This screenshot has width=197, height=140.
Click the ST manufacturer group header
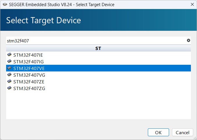click(x=98, y=48)
